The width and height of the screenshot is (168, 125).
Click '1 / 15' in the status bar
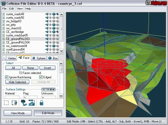tap(9, 121)
